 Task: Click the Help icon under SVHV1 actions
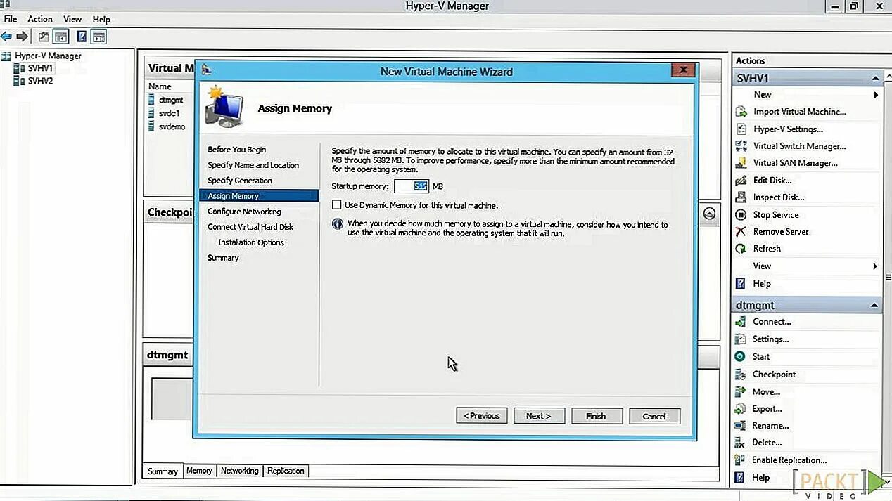point(740,284)
